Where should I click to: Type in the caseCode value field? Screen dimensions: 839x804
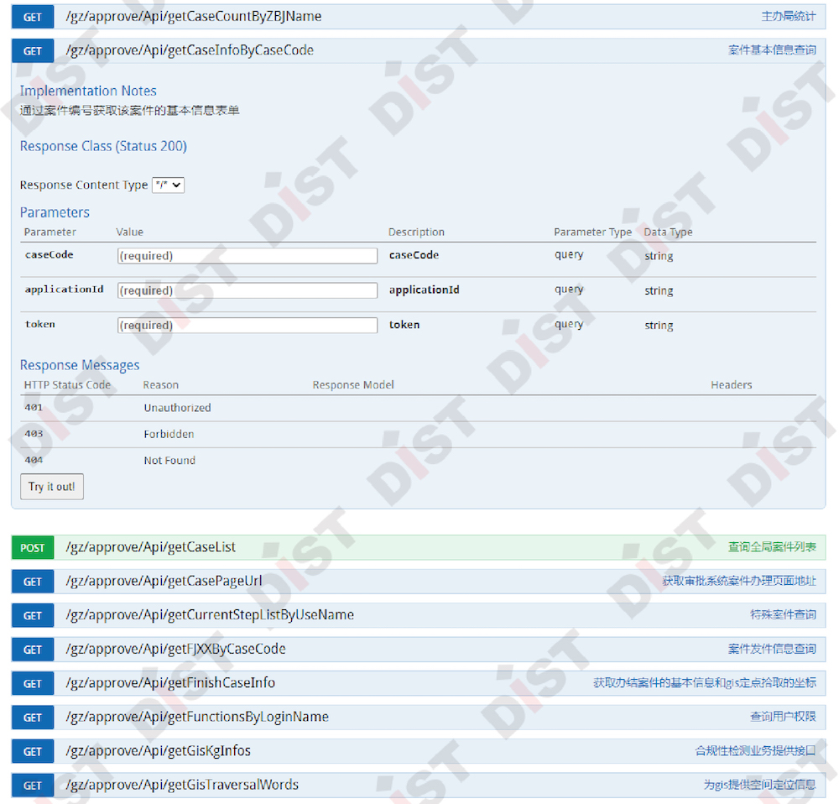(247, 256)
